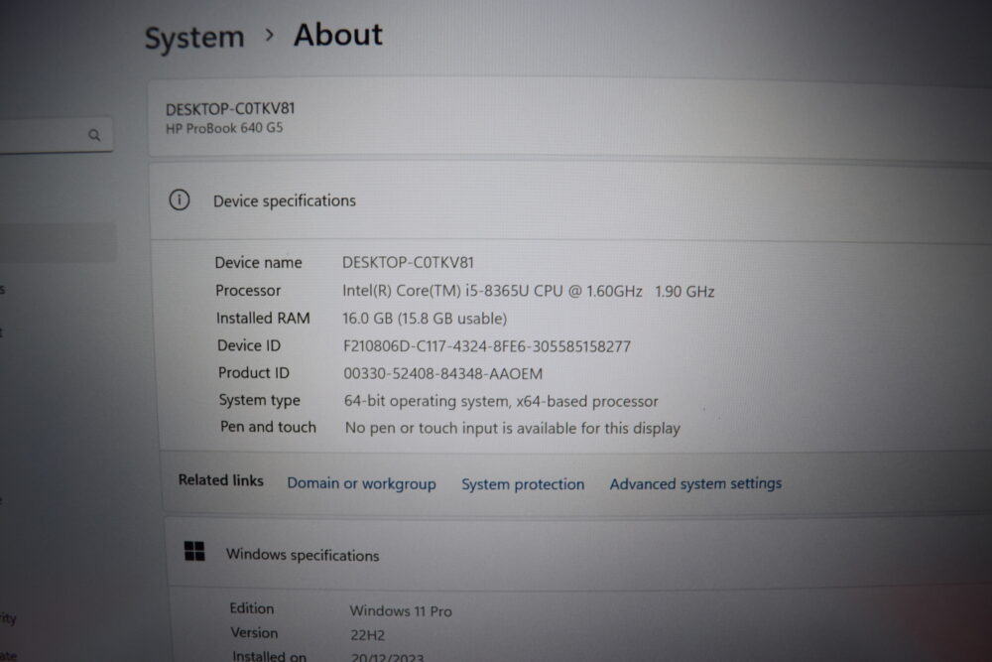Click the Product ID label
Screen dimensions: 992x662
point(254,373)
